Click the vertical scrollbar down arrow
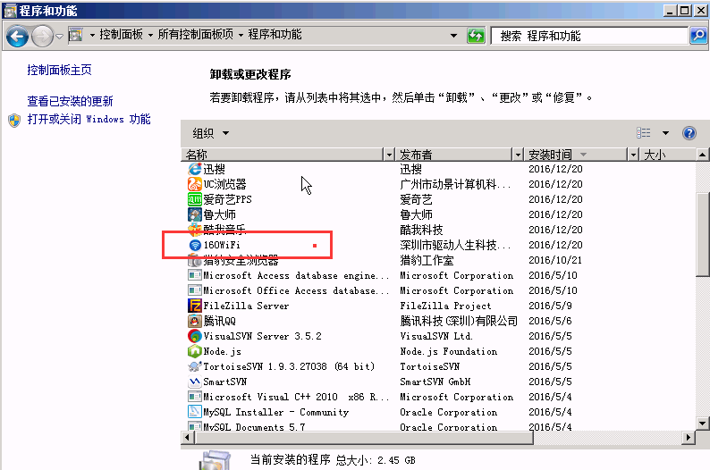This screenshot has width=710, height=470. (702, 424)
